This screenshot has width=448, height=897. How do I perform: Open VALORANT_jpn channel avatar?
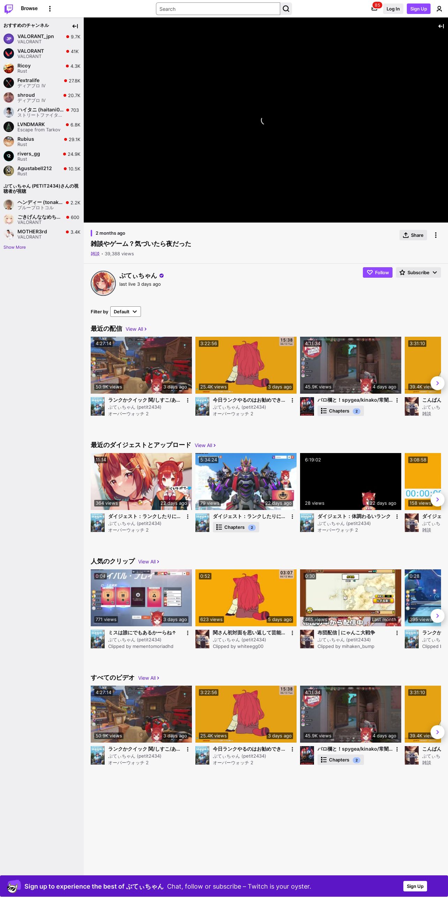click(x=9, y=39)
